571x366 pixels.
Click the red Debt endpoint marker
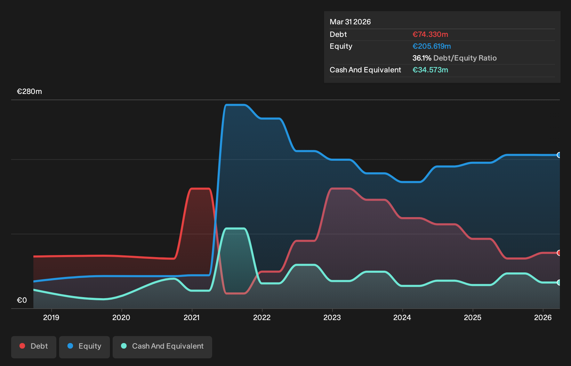(559, 253)
